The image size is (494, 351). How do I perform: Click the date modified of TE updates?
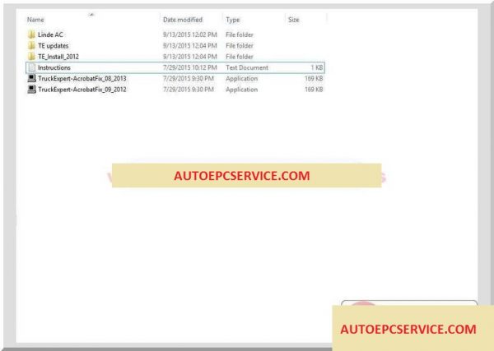tap(190, 45)
